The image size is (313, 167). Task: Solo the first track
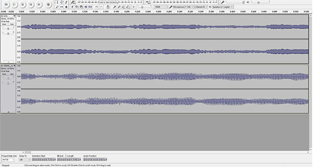click(x=12, y=24)
